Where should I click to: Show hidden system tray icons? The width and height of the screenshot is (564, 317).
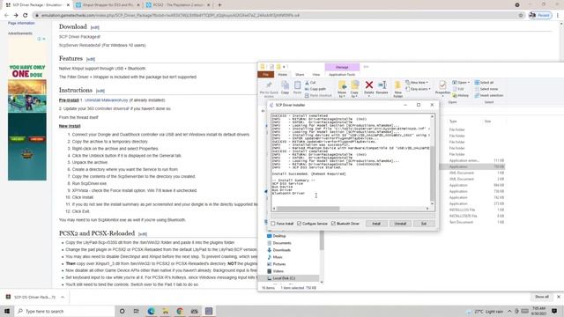pyautogui.click(x=509, y=311)
